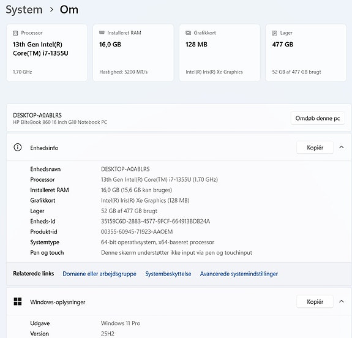The height and width of the screenshot is (338, 352).
Task: Copy Windows info with Kopiér button
Action: click(x=315, y=302)
